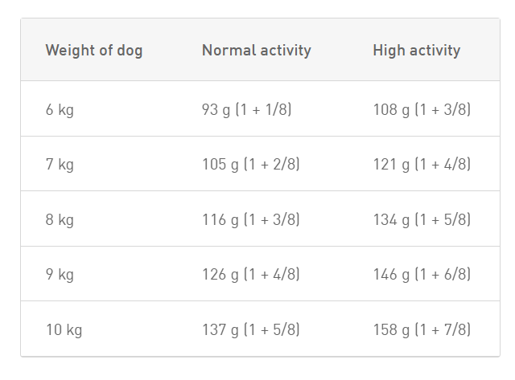The width and height of the screenshot is (515, 380).
Task: Click the 146 g (1 + 6/8) cell
Action: pos(422,274)
